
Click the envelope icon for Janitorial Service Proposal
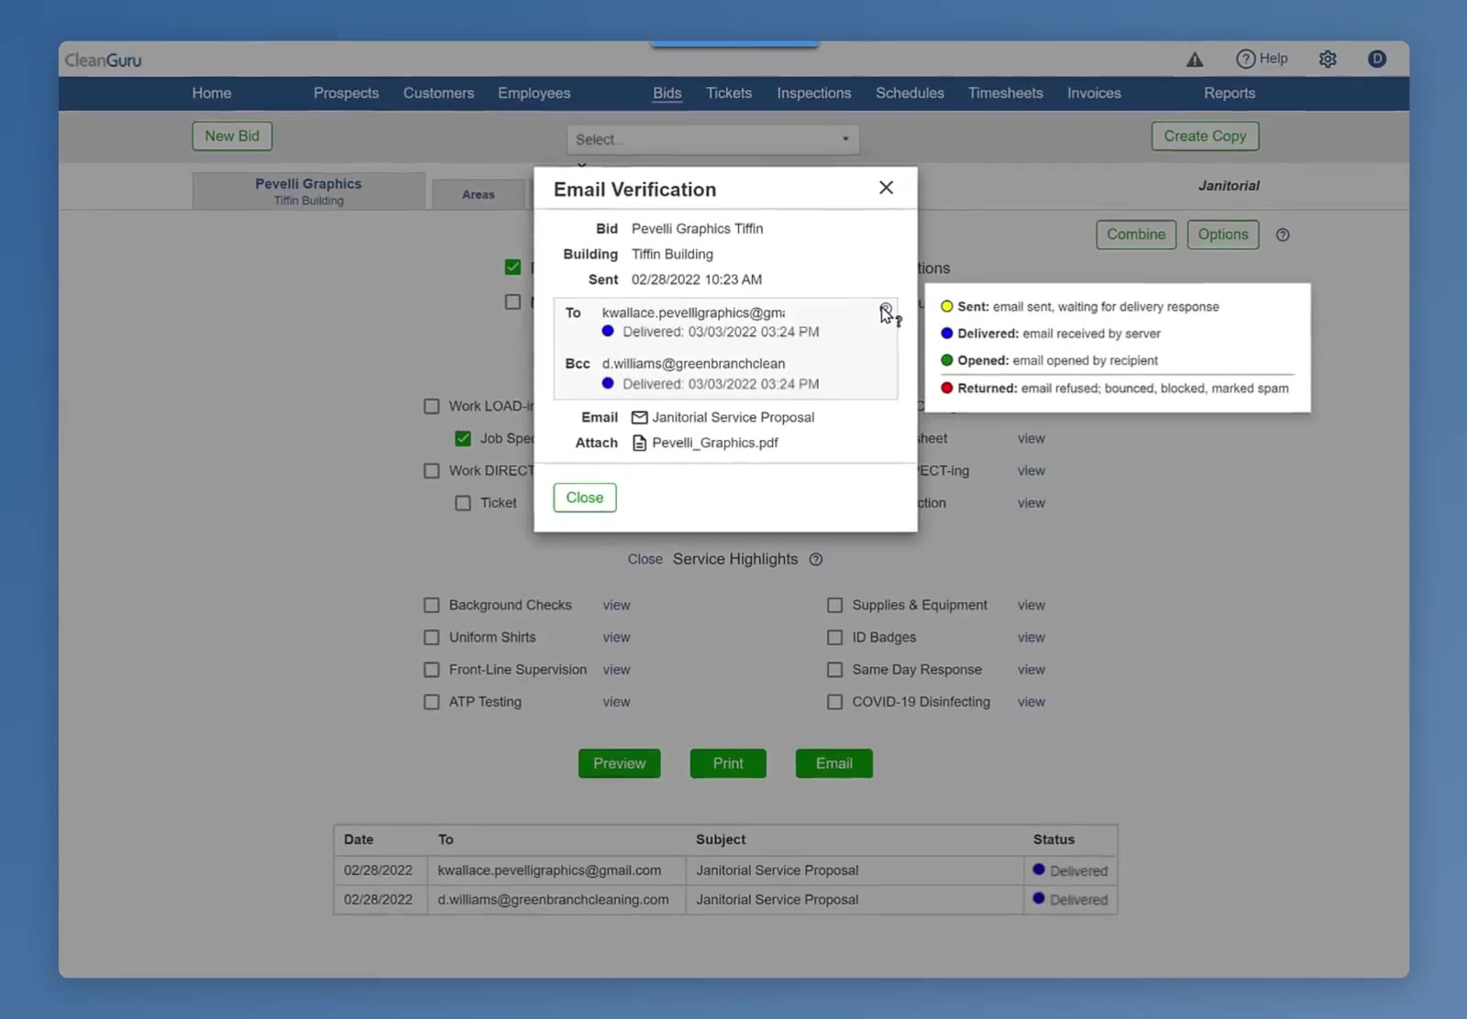pyautogui.click(x=640, y=418)
